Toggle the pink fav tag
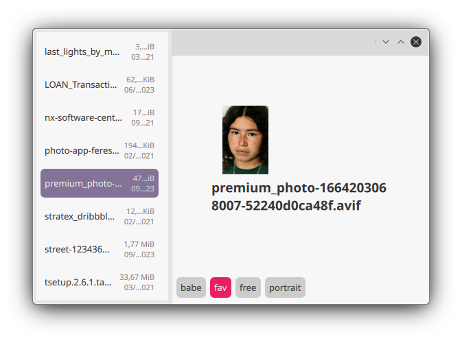 [x=220, y=287]
